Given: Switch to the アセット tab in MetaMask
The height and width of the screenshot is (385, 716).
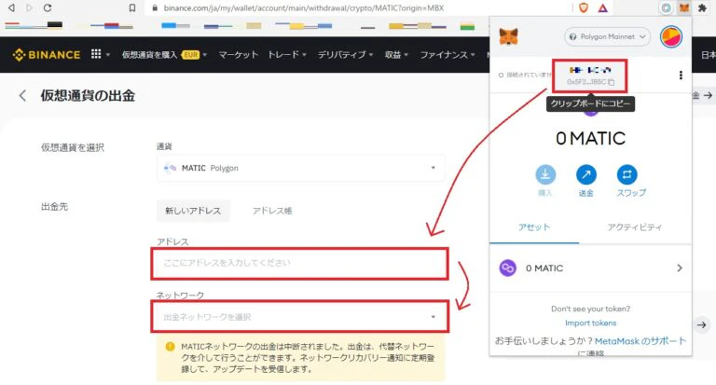Looking at the screenshot, I should [x=534, y=227].
